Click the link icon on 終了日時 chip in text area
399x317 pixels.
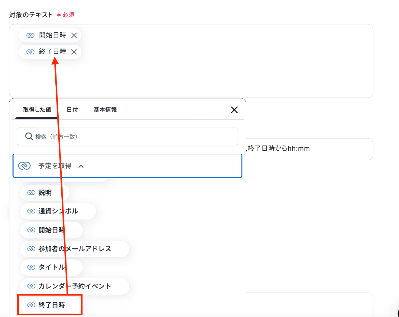pyautogui.click(x=30, y=52)
